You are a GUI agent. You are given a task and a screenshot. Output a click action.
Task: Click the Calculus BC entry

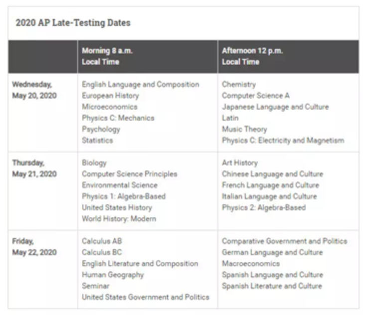[x=102, y=253]
